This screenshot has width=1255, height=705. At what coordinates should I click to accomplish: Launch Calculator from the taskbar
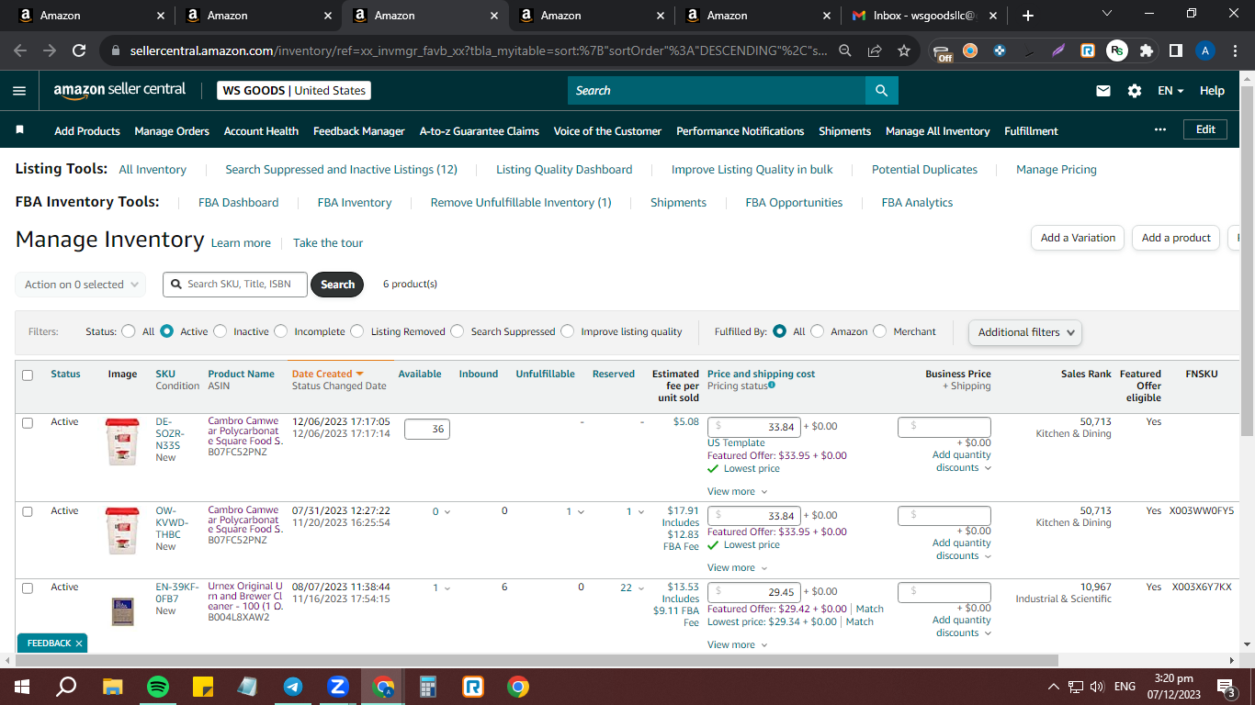pyautogui.click(x=428, y=687)
